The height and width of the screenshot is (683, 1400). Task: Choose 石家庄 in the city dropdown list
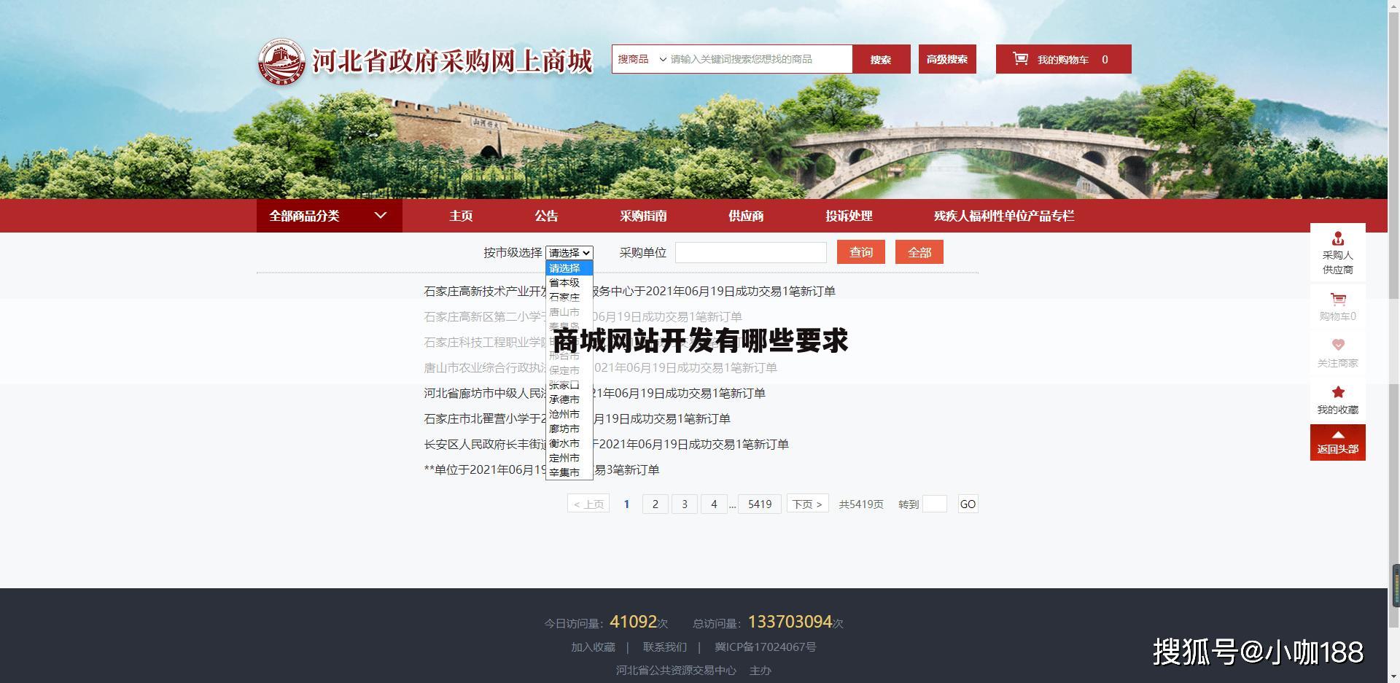569,297
